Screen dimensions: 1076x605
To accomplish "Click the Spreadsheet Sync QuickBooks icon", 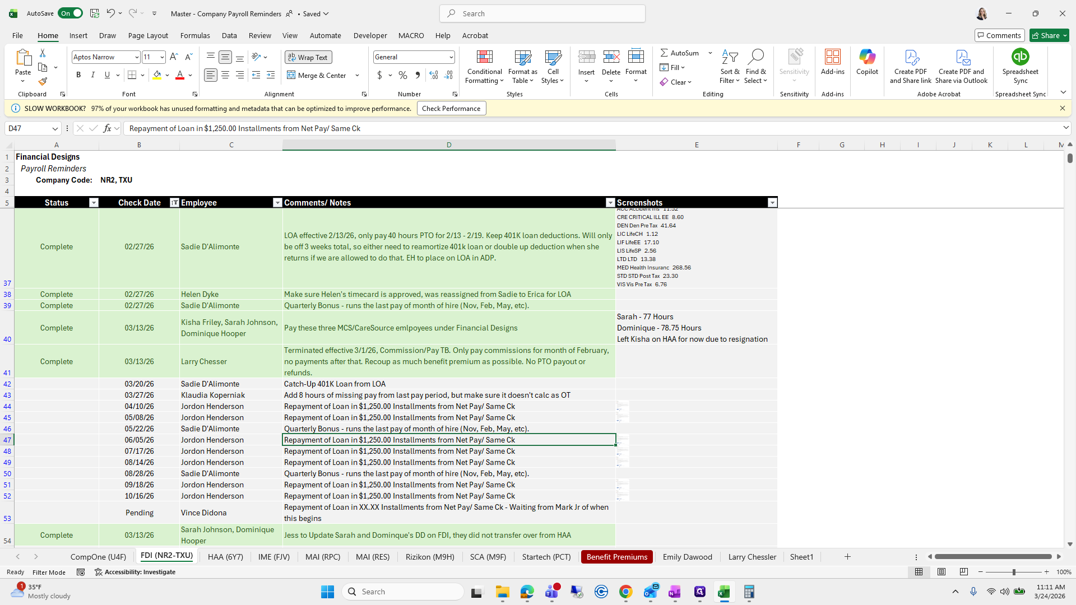I will [1020, 57].
